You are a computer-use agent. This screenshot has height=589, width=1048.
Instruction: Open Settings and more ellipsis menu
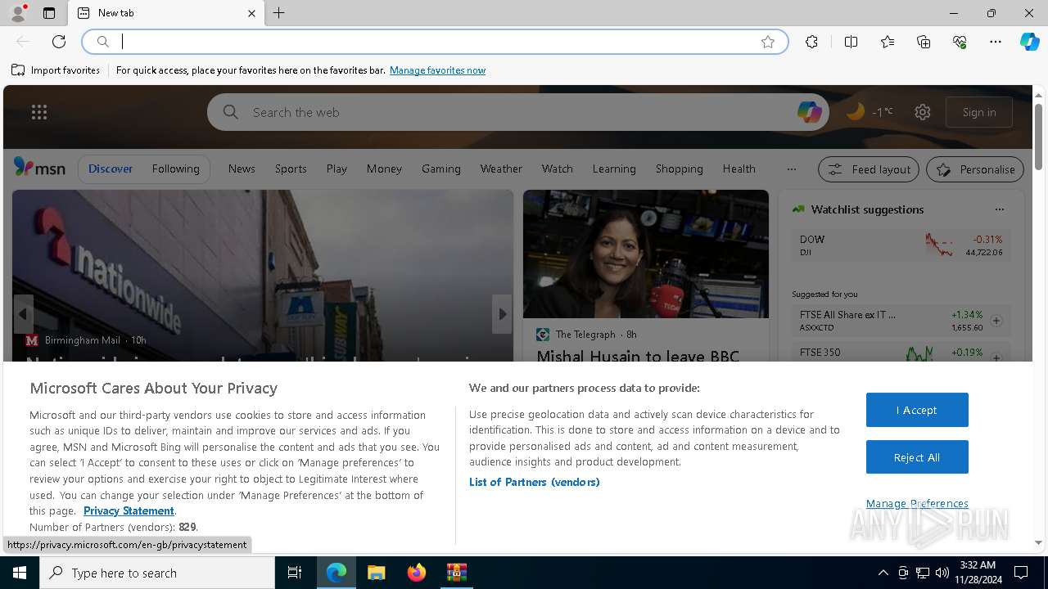[x=996, y=42]
